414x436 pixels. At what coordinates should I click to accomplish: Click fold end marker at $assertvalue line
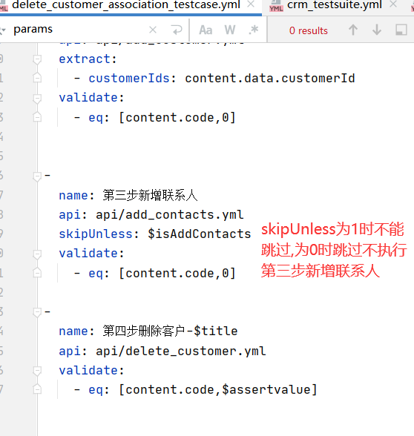[37, 389]
